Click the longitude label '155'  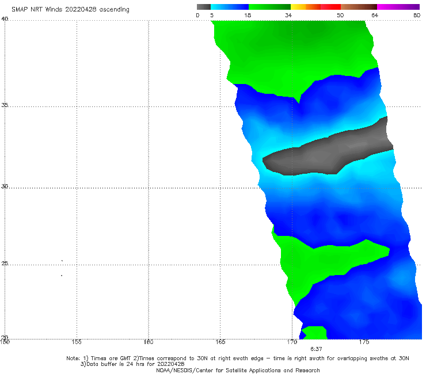pos(77,342)
